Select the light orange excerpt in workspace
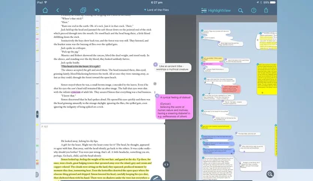Image resolution: width=313 pixels, height=181 pixels. coord(212,59)
